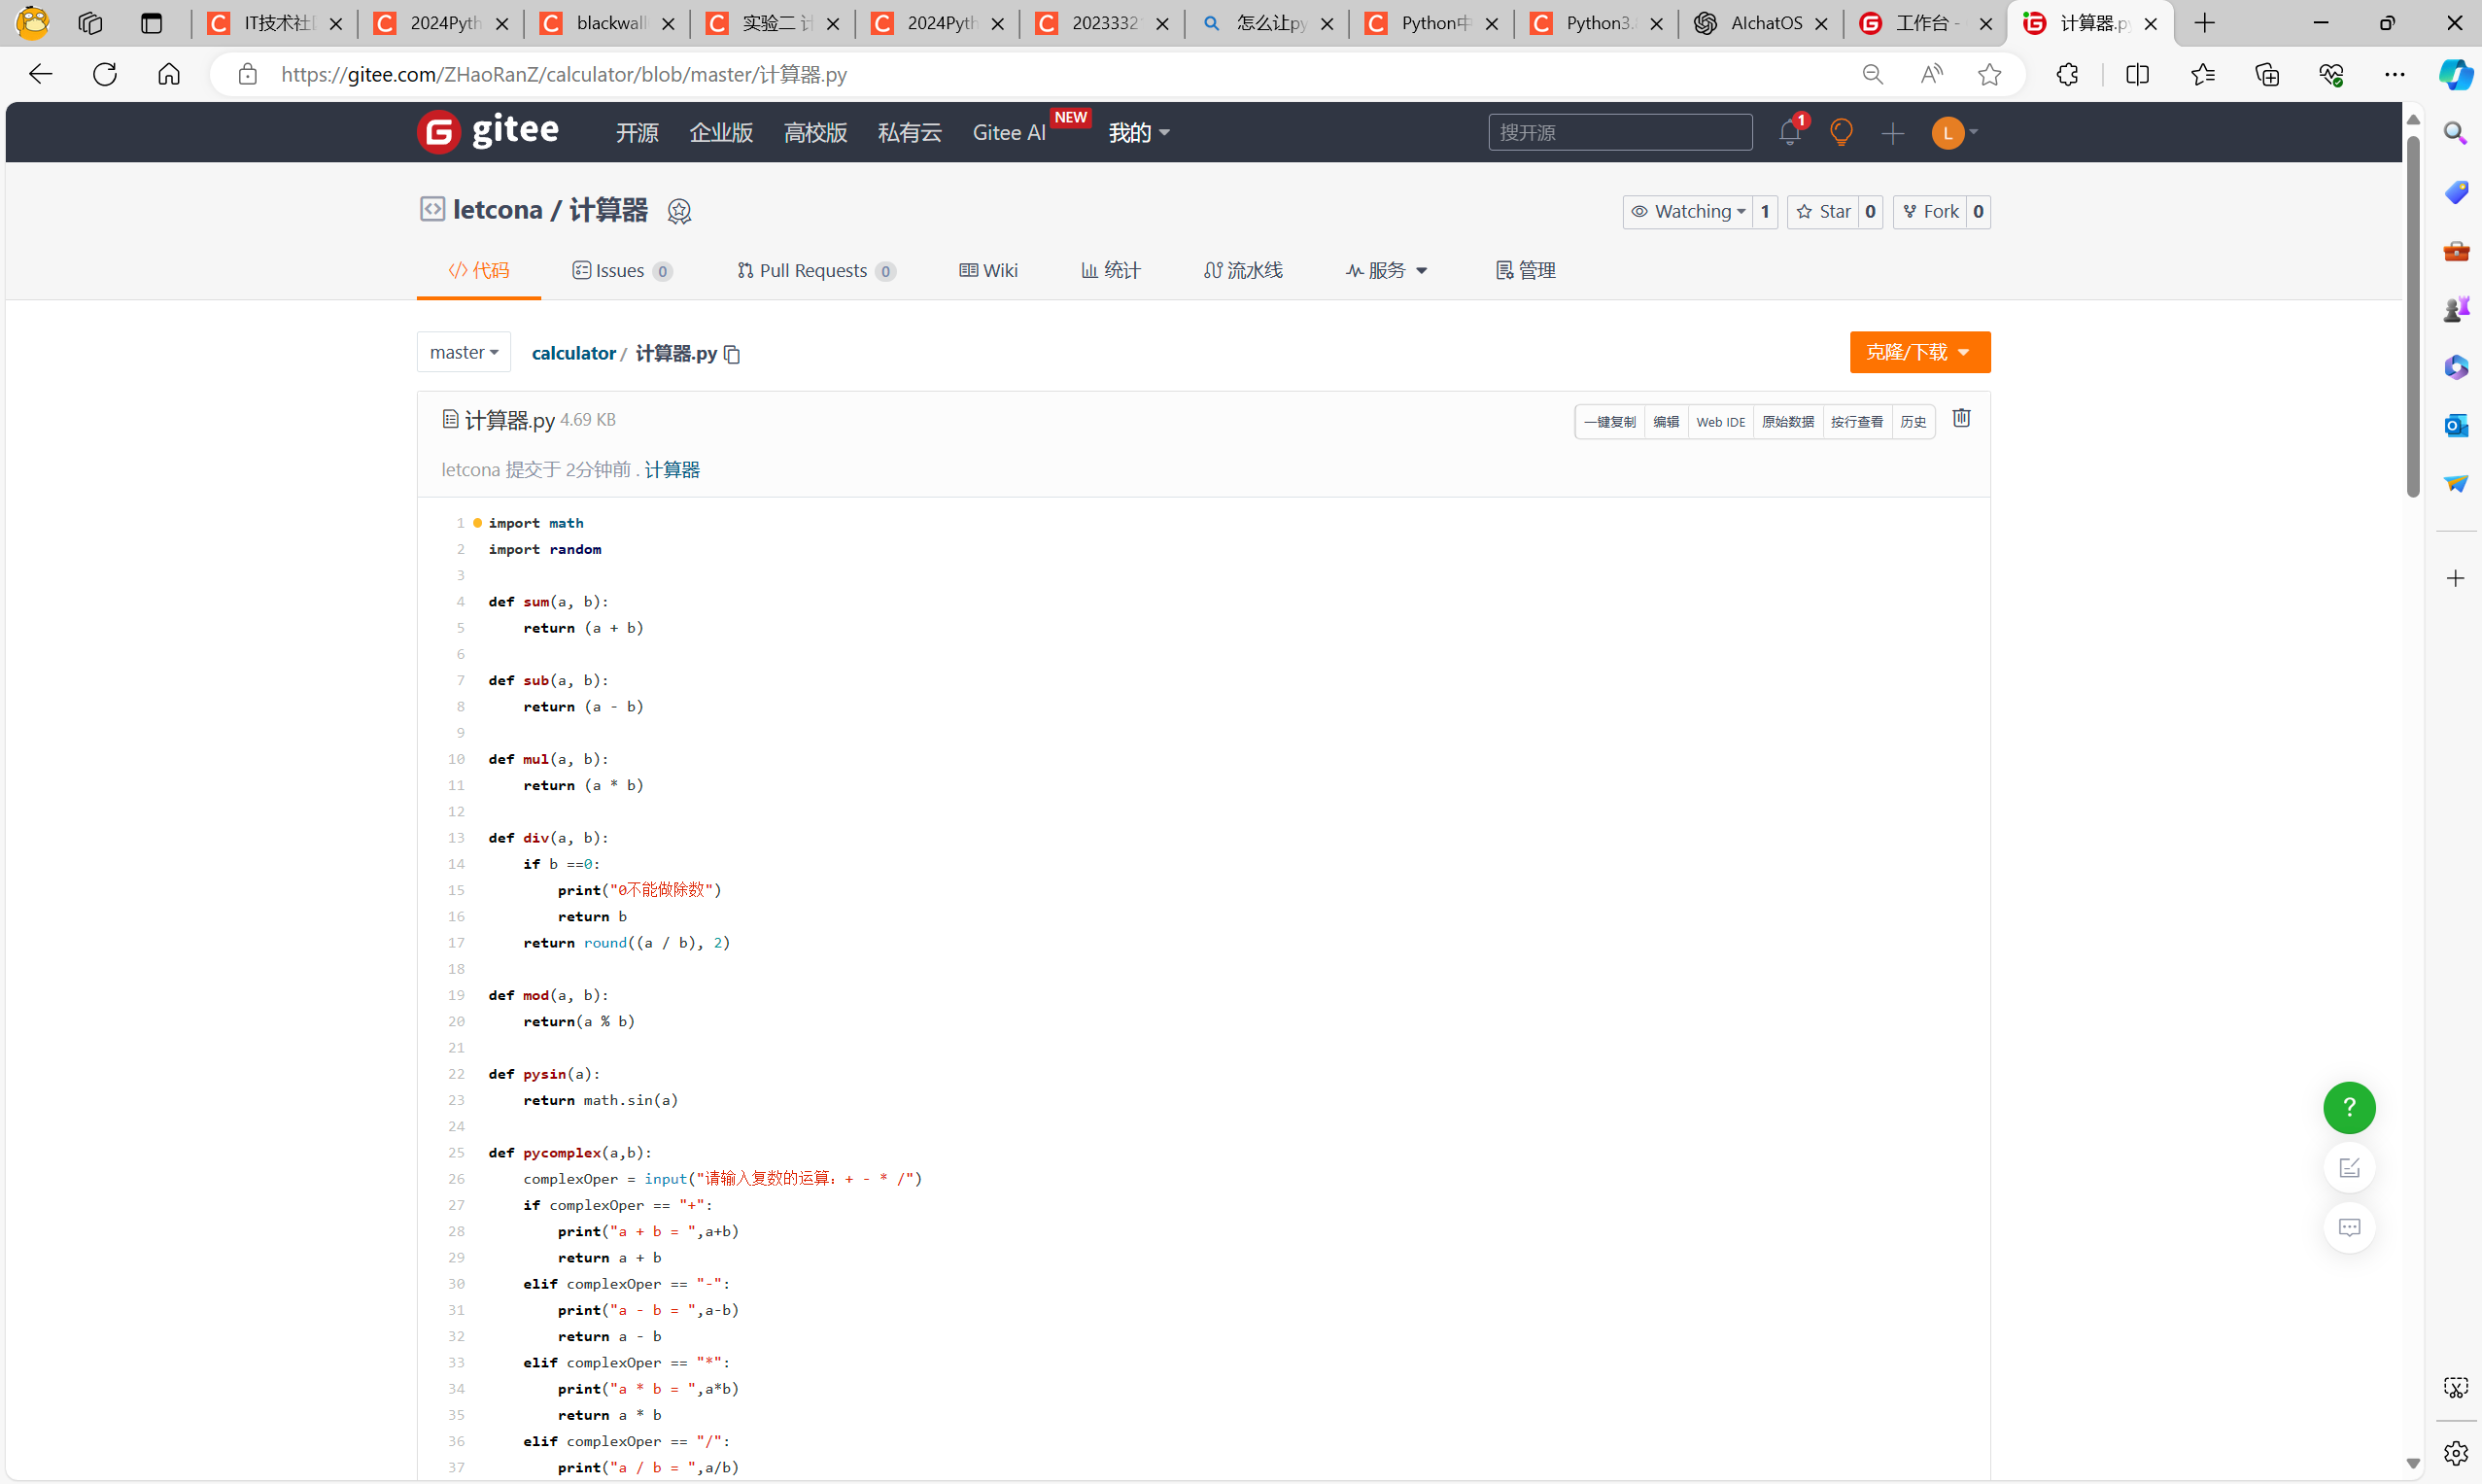Delete the file with trash icon
2482x1484 pixels.
1961,418
